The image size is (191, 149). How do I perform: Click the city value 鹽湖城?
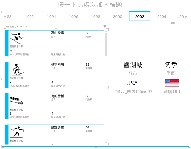[x=133, y=65]
